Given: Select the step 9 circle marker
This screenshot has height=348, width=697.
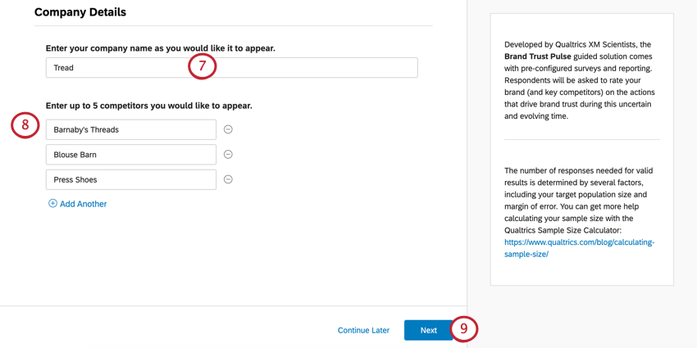Looking at the screenshot, I should 463,329.
